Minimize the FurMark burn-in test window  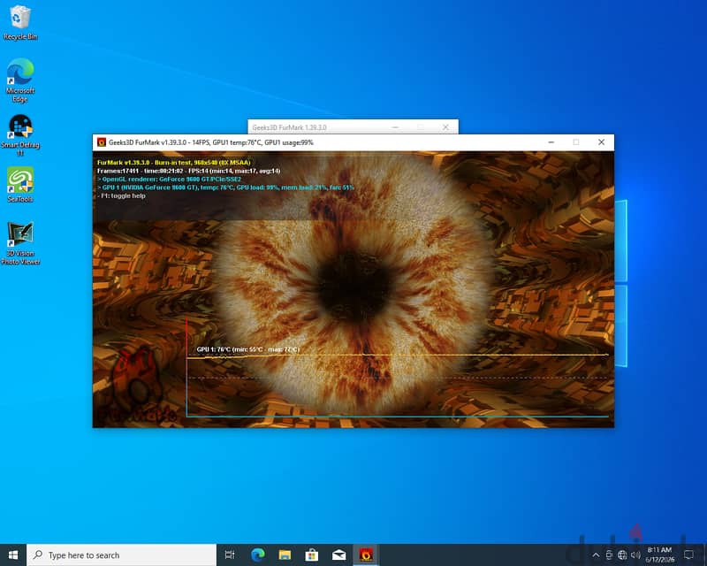[x=551, y=142]
